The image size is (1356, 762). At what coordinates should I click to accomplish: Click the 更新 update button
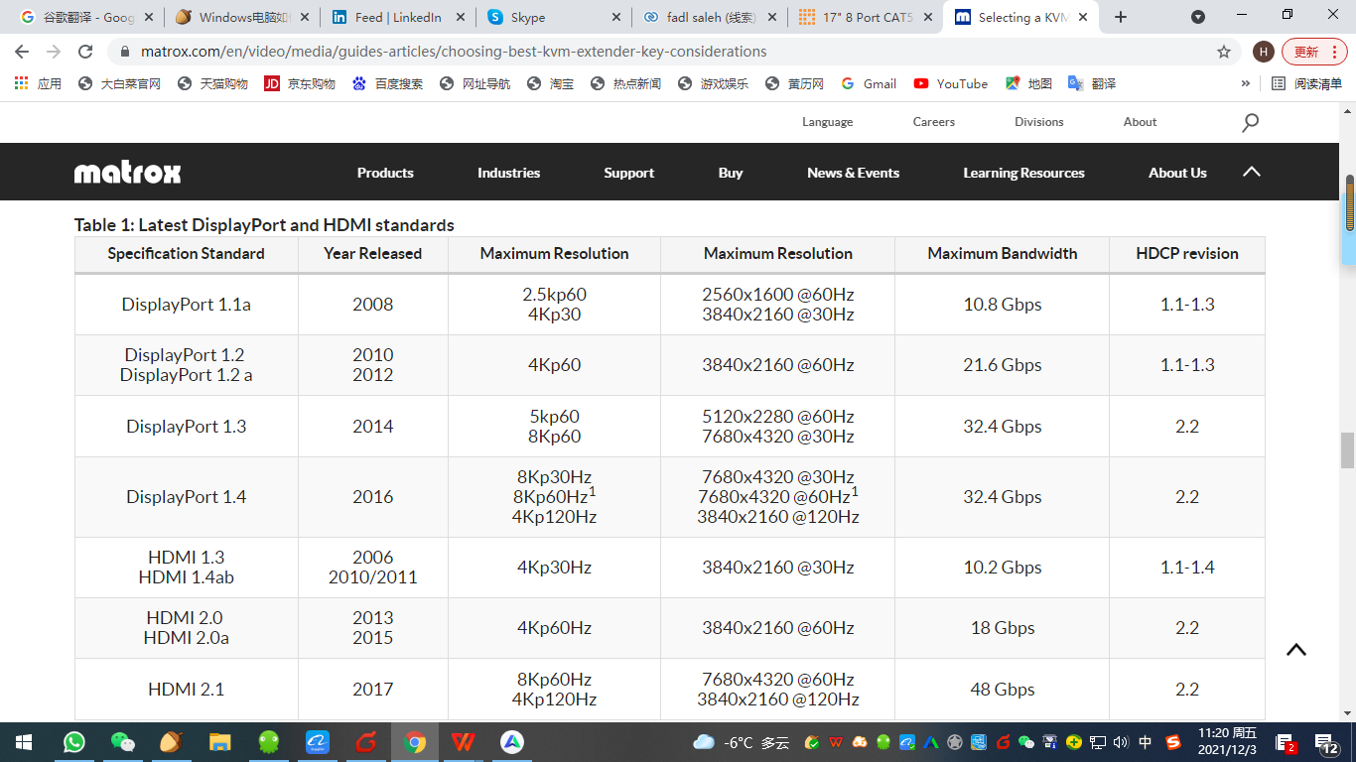click(x=1312, y=52)
